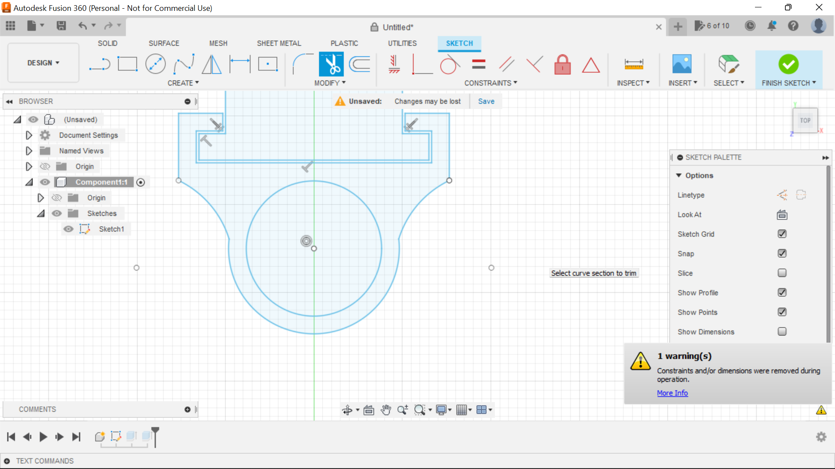Screen dimensions: 835x469
Task: Click the Save button in the unsaved warning
Action: (x=486, y=101)
